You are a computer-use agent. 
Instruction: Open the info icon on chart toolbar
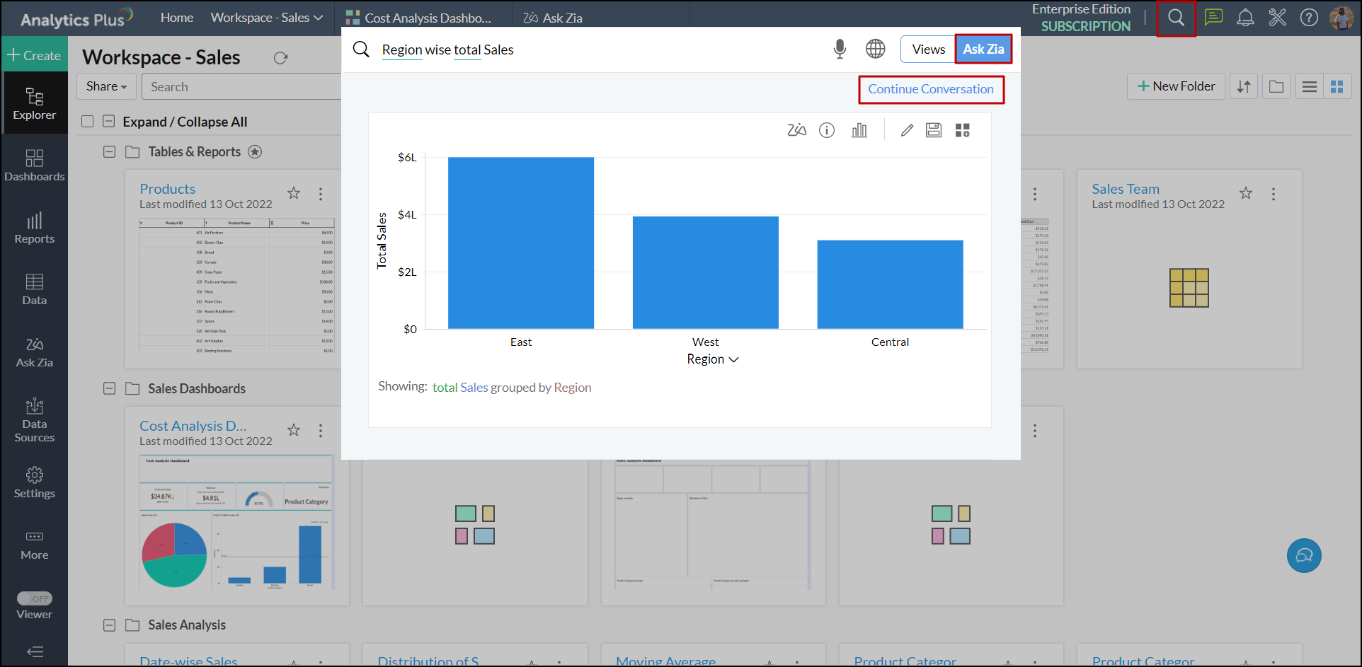(827, 130)
